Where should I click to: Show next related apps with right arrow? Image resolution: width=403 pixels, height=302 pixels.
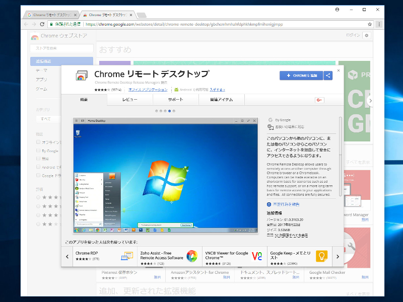click(338, 256)
